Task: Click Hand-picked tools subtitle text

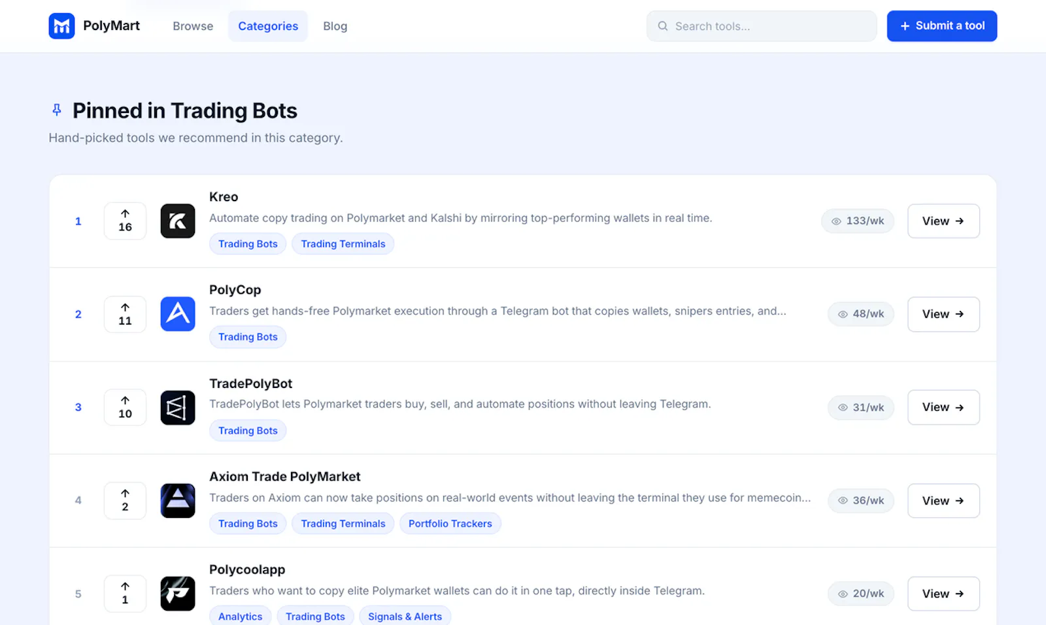Action: 195,138
